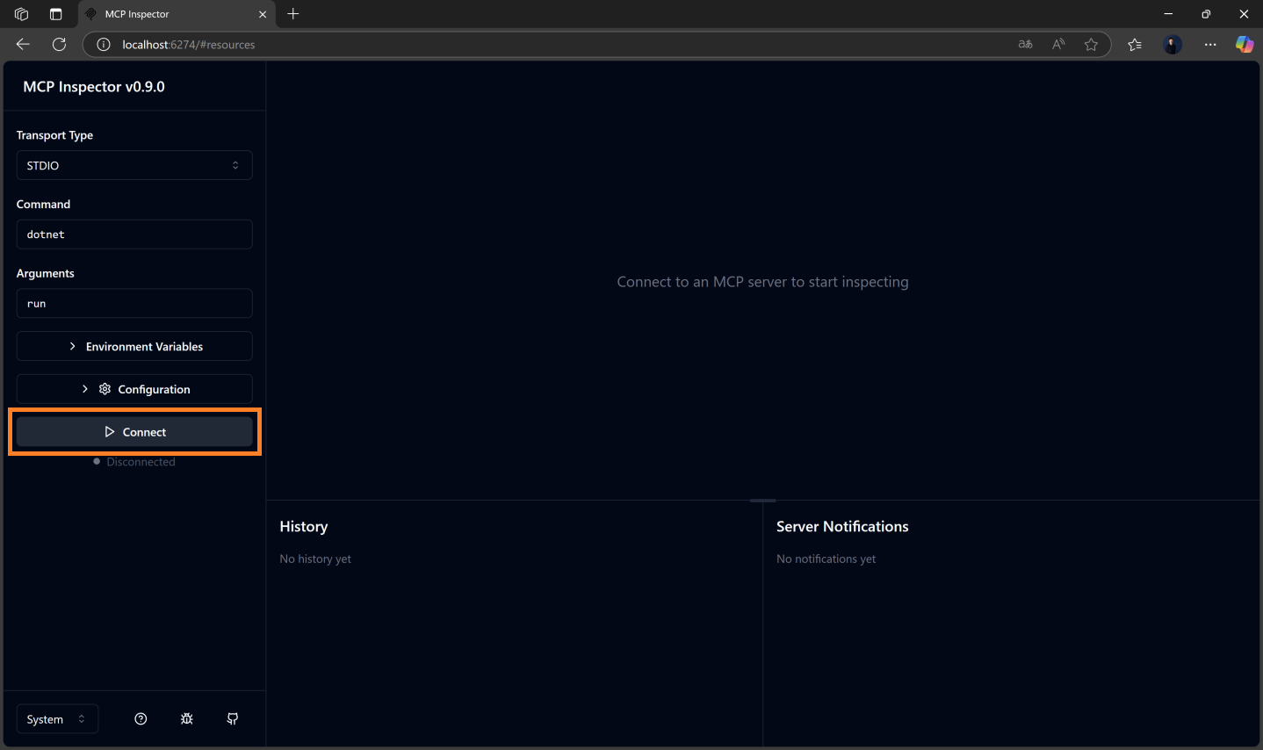Minimize the browser window
Screen dimensions: 1263x750
pos(1168,14)
